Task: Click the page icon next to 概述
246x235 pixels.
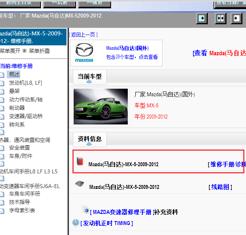Action: [x=2, y=75]
